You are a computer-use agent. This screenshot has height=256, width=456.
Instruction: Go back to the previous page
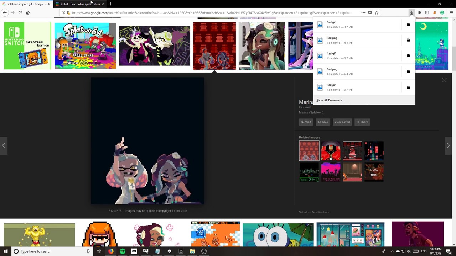click(x=5, y=13)
